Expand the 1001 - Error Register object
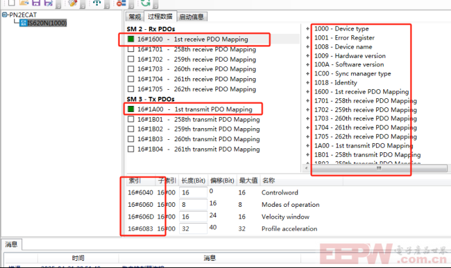 pos(308,38)
